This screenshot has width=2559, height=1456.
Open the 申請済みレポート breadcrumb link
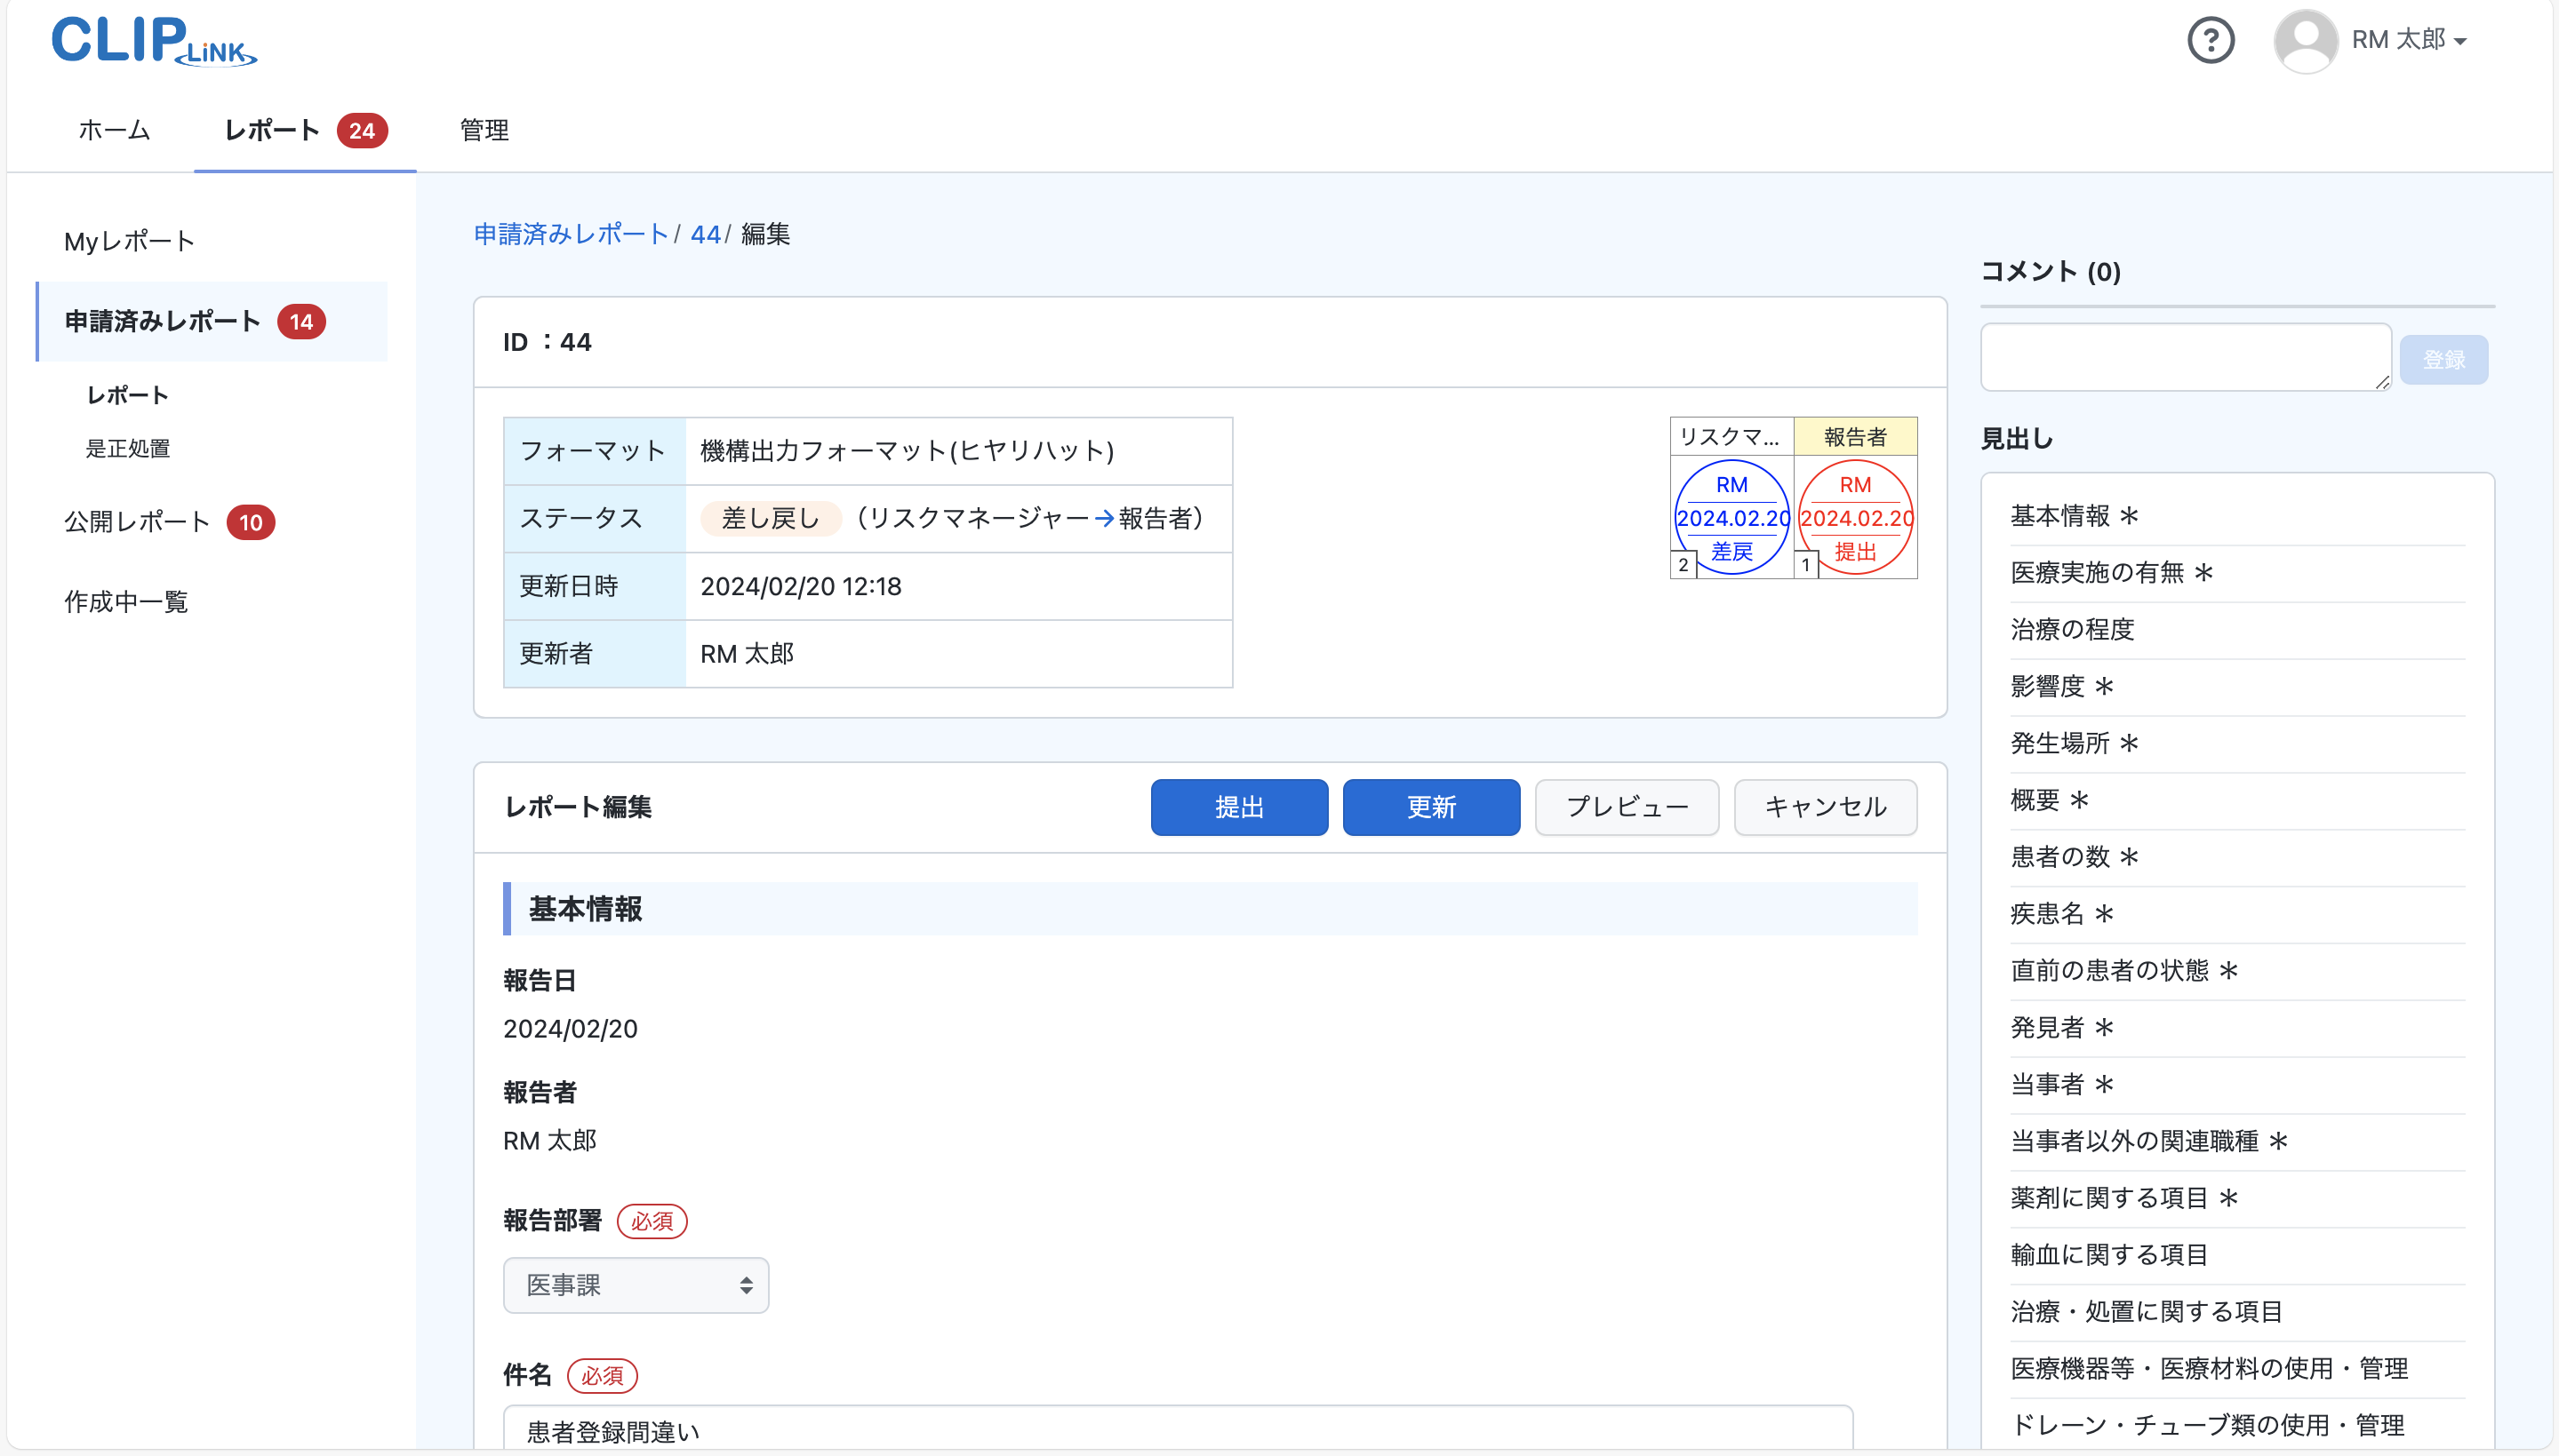pos(571,234)
